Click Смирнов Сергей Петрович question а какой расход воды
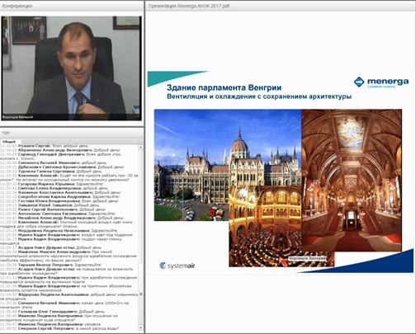Image resolution: width=416 pixels, height=334 pixels. (59, 328)
